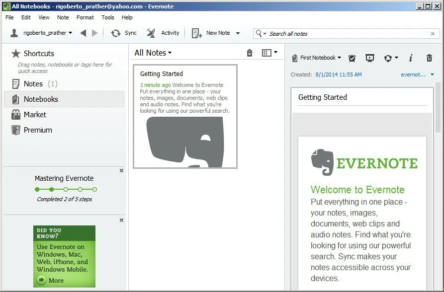Click the Welcome to Evernote heading
Image resolution: width=444 pixels, height=292 pixels.
(x=357, y=190)
